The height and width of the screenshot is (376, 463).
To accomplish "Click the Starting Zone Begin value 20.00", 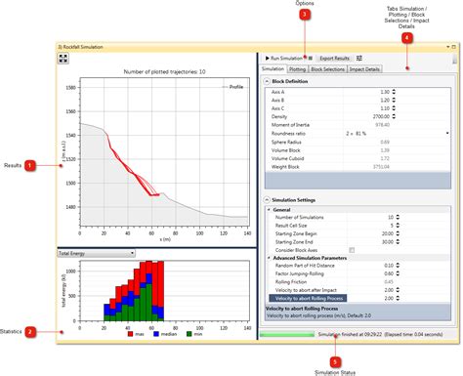I will coord(388,233).
